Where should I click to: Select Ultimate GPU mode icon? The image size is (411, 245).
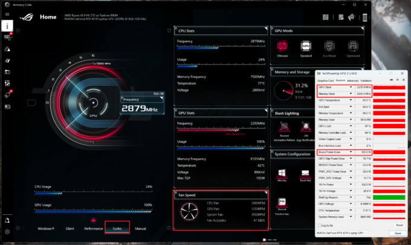pos(282,46)
